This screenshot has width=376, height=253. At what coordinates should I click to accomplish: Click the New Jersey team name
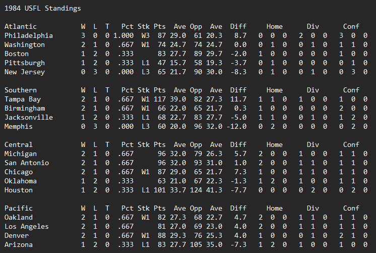pos(24,72)
